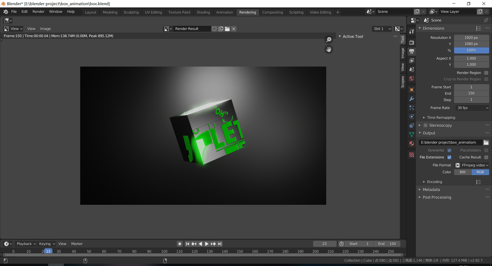The height and width of the screenshot is (266, 492).
Task: Create new image copy icon
Action: pyautogui.click(x=221, y=28)
